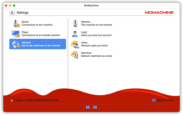183x115 pixels.
Task: Click the Network globe icon
Action: (x=16, y=44)
